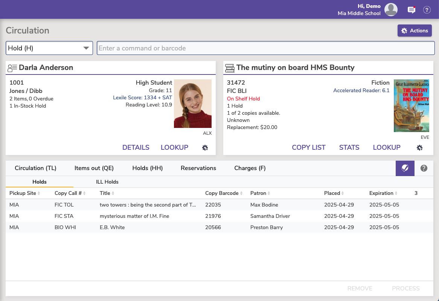Open the profile avatar menu
Image resolution: width=439 pixels, height=301 pixels.
(391, 10)
